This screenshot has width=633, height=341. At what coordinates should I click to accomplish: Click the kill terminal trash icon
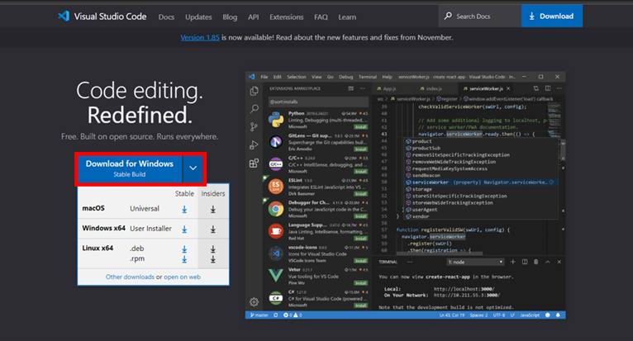[x=536, y=262]
